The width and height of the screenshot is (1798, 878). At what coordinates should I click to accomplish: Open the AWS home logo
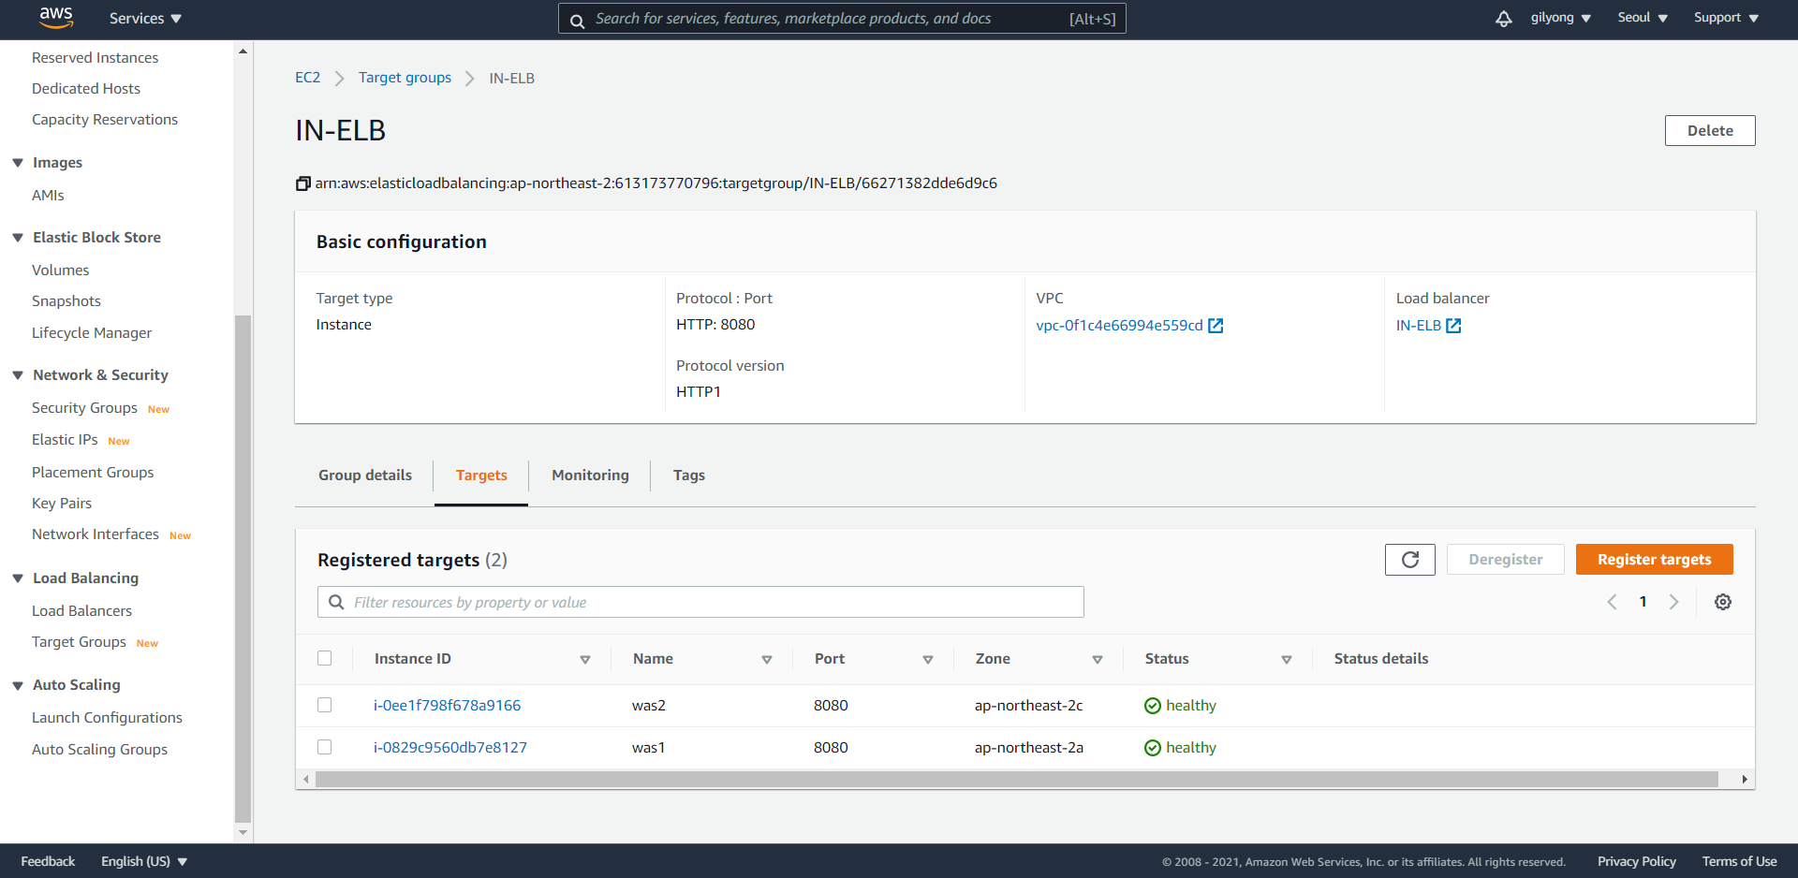[56, 18]
